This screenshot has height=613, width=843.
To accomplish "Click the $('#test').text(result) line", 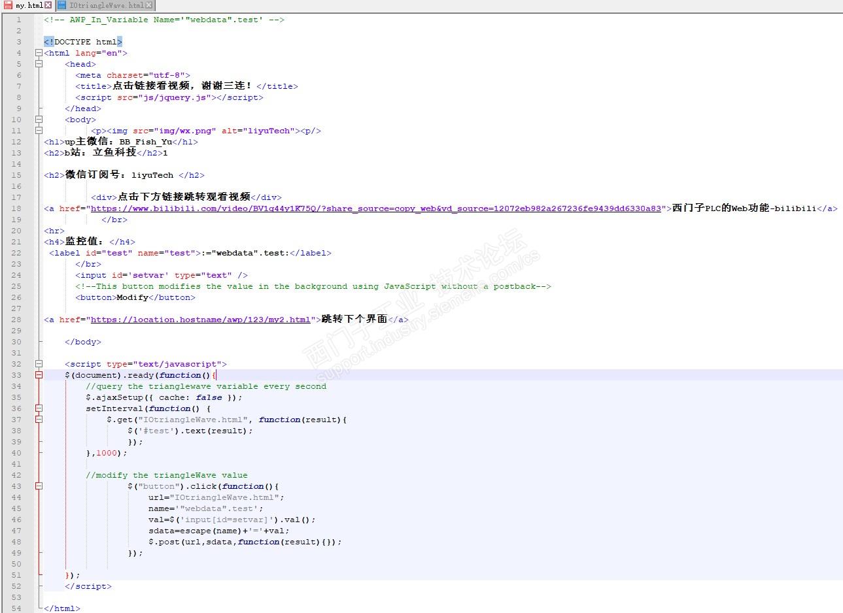I will click(x=190, y=431).
